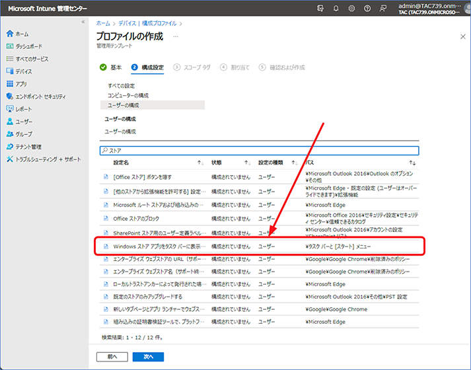Open エンドポイント セキュリティ in sidebar
The height and width of the screenshot is (370, 471).
tap(36, 96)
